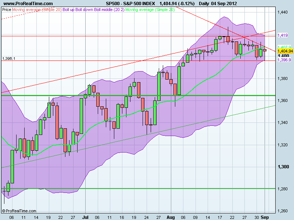Click the 1,396.1 horizontal line label

8,59
